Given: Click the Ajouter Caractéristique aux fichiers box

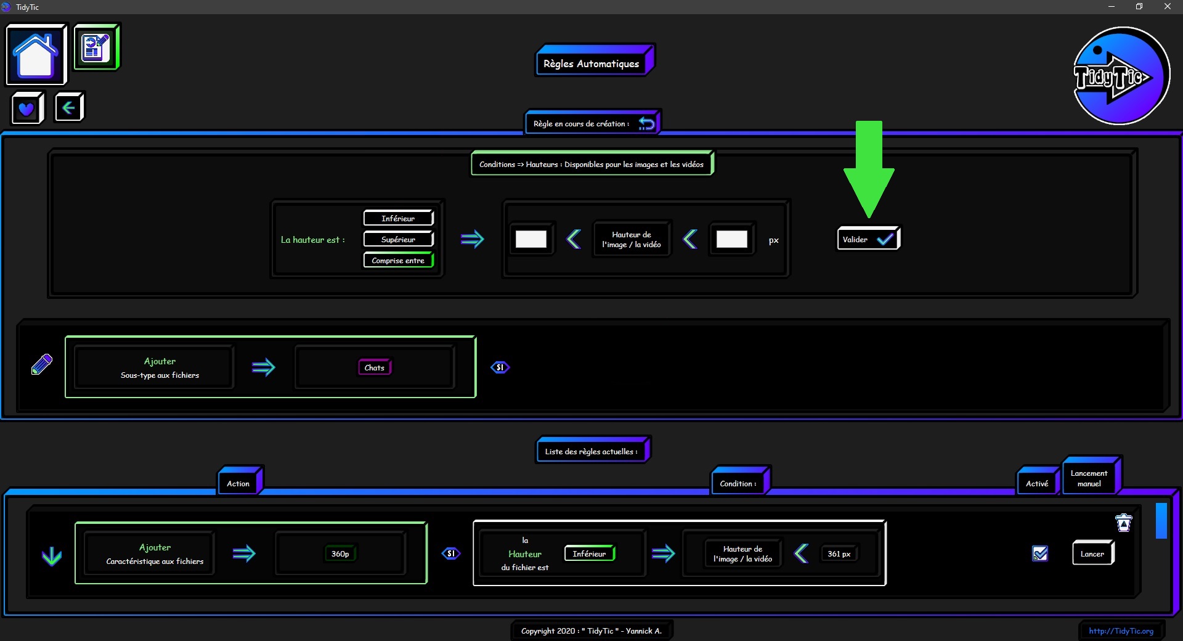Looking at the screenshot, I should (150, 553).
